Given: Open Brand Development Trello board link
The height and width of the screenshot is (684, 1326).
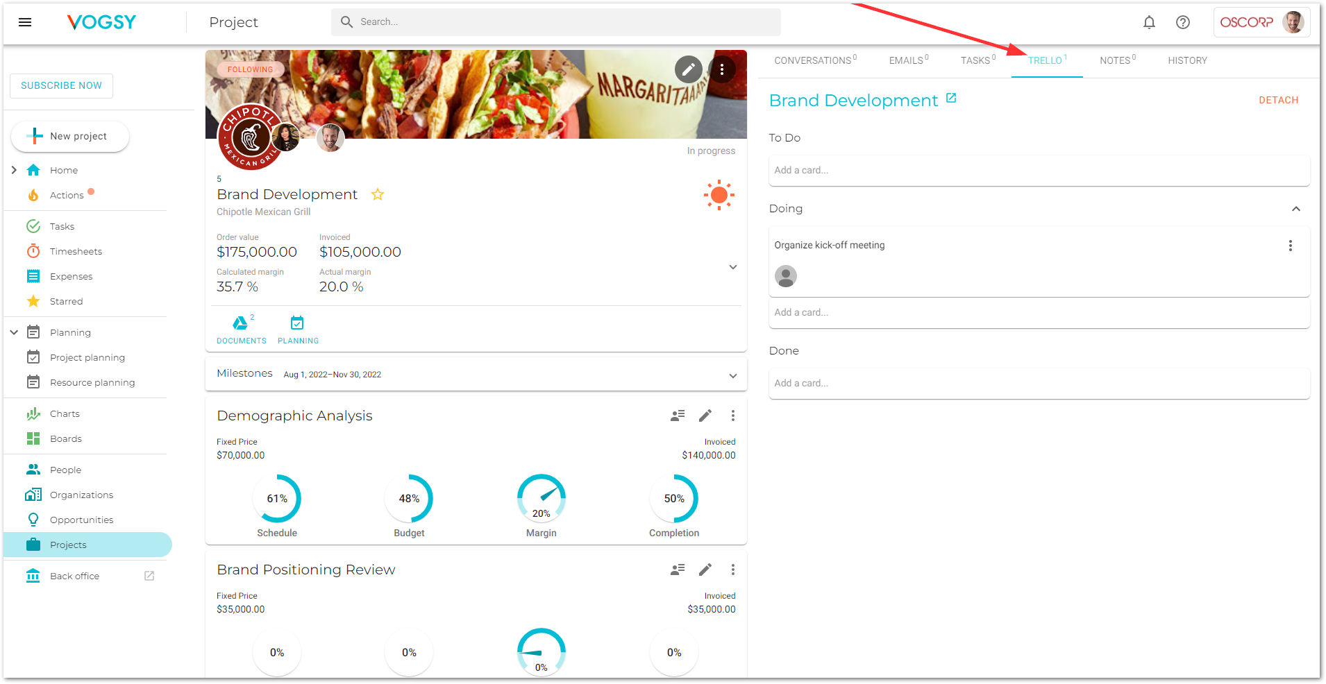Looking at the screenshot, I should (951, 99).
